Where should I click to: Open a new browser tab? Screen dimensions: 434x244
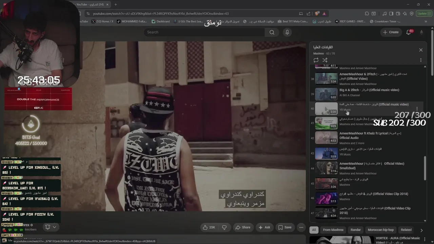pyautogui.click(x=116, y=4)
